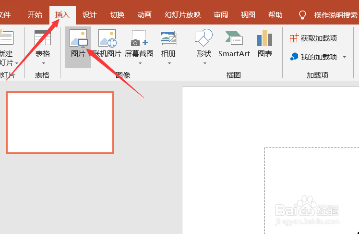
Task: Open the 动画 tab
Action: click(x=144, y=15)
